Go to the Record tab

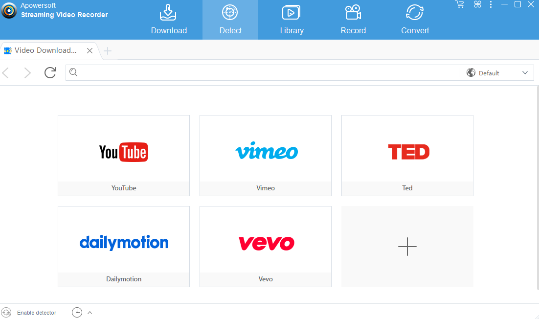(353, 20)
